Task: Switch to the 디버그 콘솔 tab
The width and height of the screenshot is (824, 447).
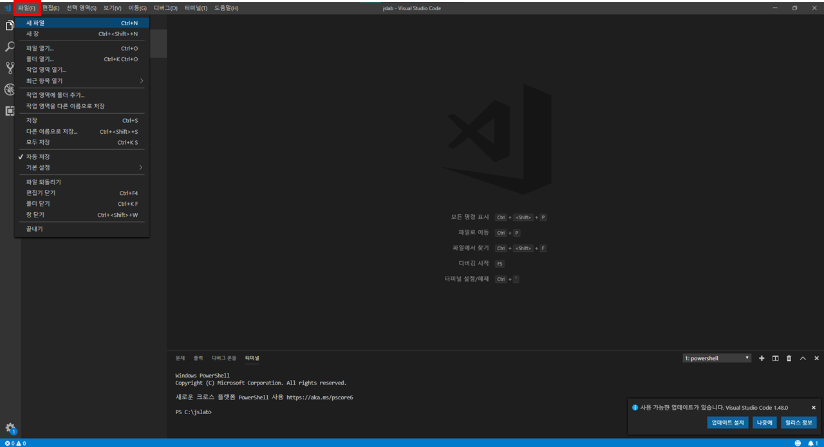Action: pyautogui.click(x=224, y=358)
